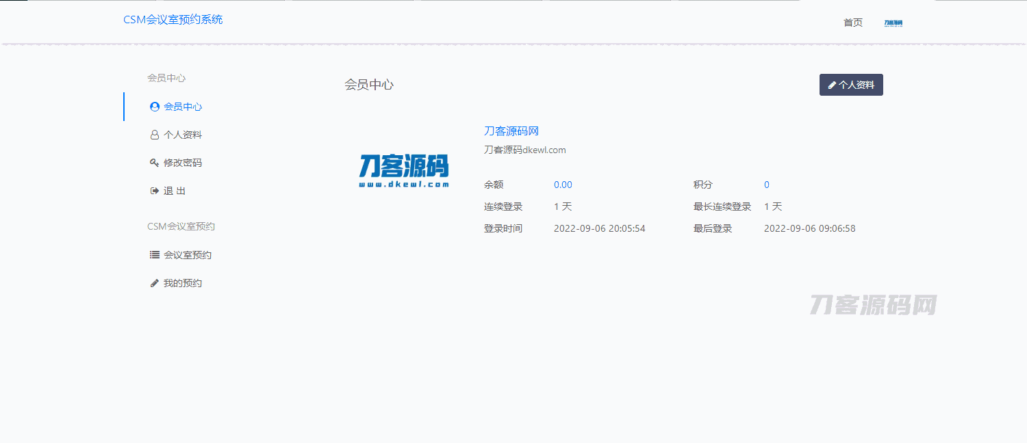Click the large 刀客源码 profile avatar image
The height and width of the screenshot is (443, 1027).
404,171
